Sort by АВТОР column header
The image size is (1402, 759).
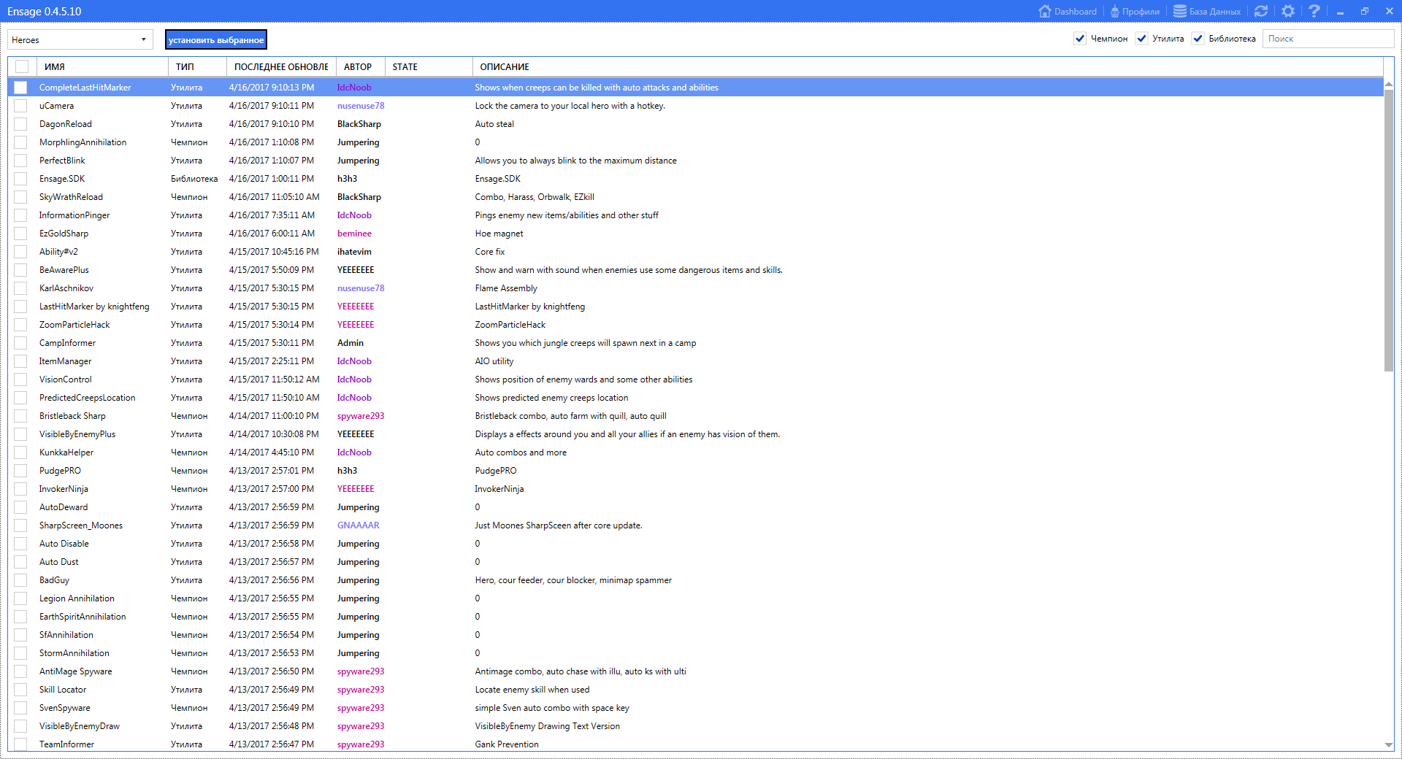pos(360,66)
